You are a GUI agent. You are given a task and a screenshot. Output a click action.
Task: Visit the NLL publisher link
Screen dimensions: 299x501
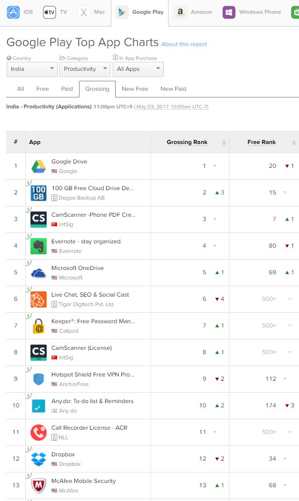coord(63,437)
